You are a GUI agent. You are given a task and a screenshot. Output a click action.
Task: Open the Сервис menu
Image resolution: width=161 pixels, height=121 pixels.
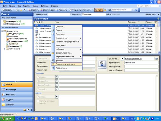coord(35,6)
